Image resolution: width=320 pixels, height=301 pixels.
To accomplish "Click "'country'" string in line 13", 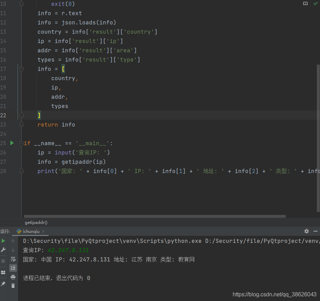I will 139,32.
